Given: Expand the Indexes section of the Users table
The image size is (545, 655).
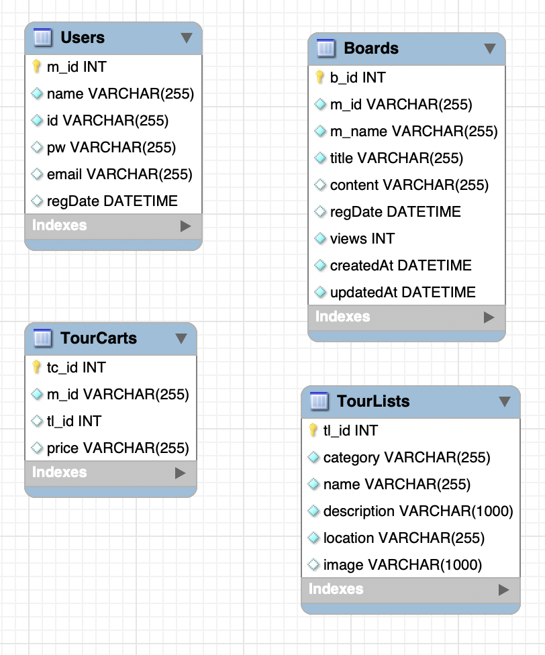Looking at the screenshot, I should [x=189, y=226].
